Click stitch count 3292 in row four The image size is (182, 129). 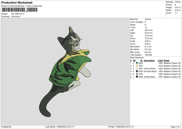click(140, 71)
